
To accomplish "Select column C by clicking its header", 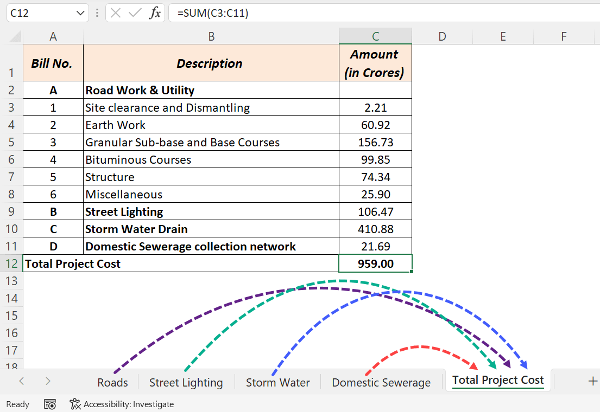I will click(375, 36).
